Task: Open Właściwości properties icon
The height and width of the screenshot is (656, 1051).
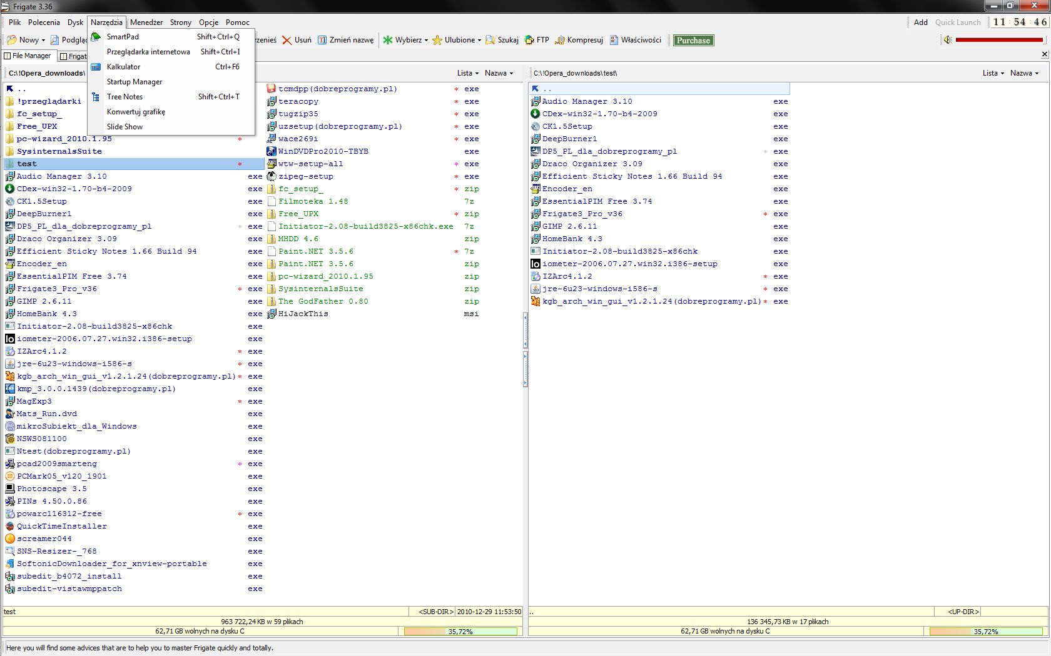Action: [x=614, y=40]
